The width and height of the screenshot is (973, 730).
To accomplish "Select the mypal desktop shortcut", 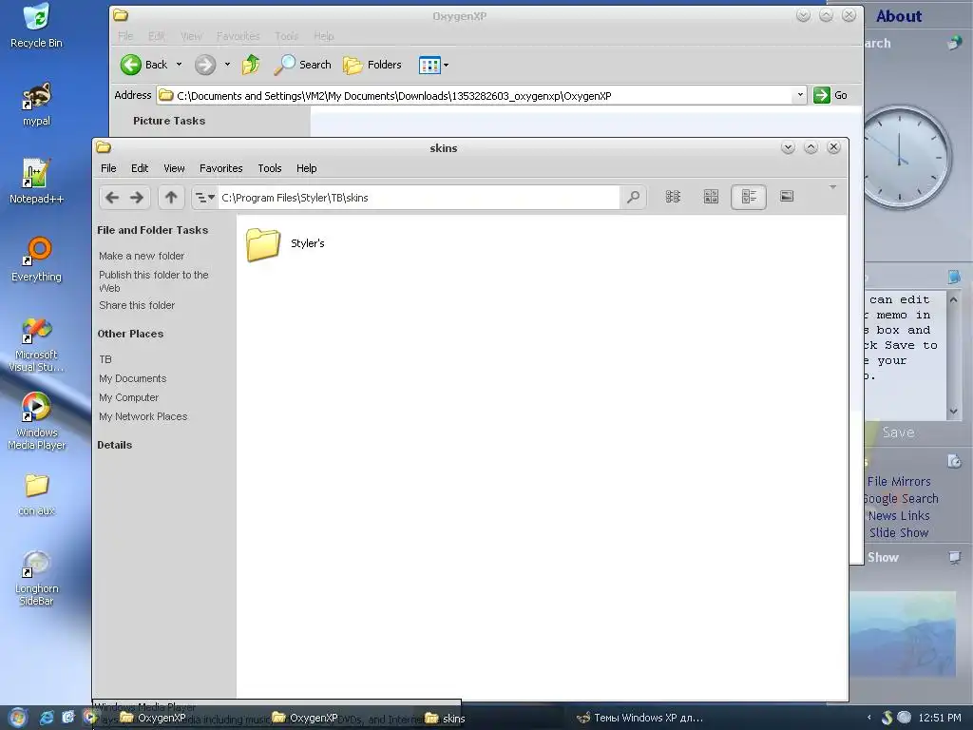I will point(36,105).
